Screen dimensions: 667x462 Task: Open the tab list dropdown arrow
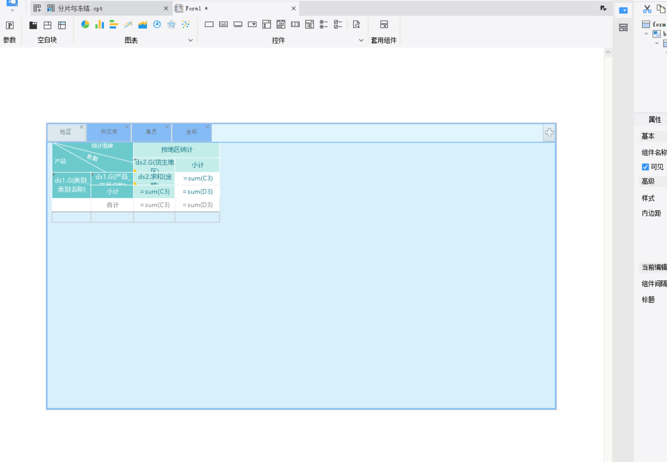604,9
